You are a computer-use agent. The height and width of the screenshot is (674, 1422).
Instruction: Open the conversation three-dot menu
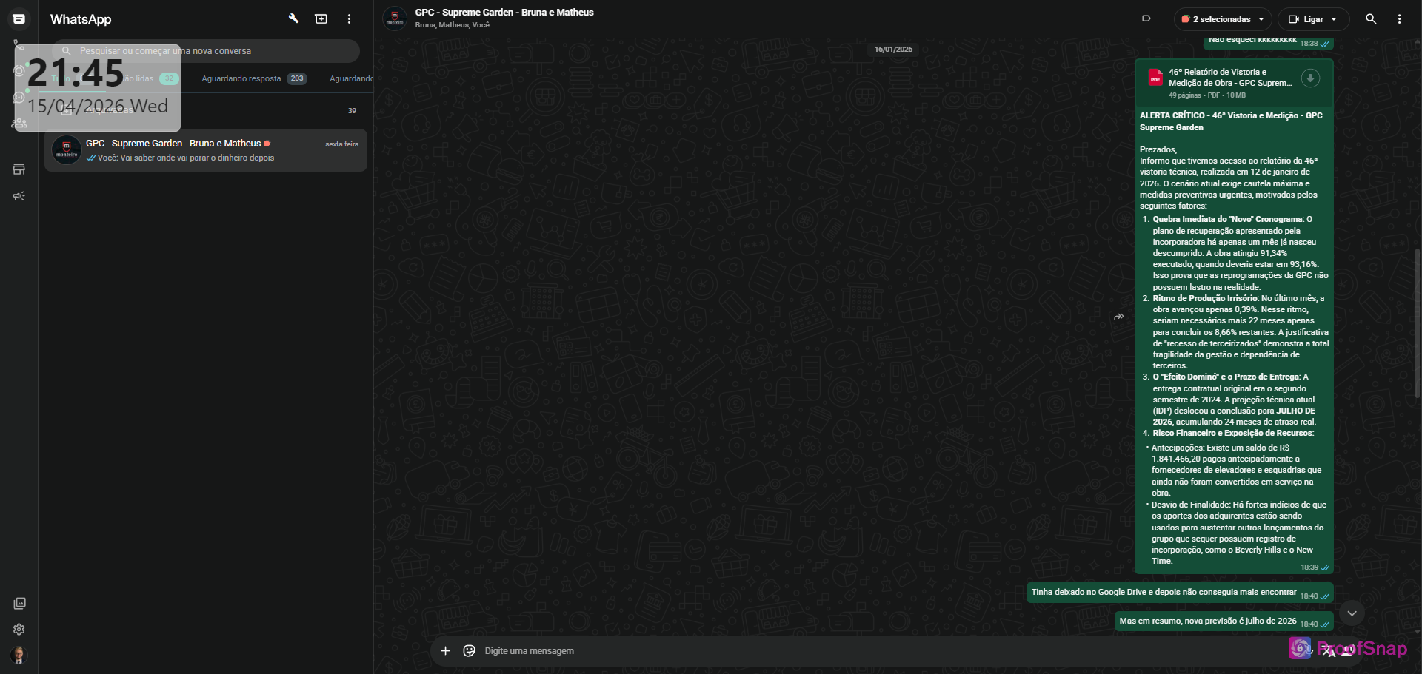point(1399,19)
